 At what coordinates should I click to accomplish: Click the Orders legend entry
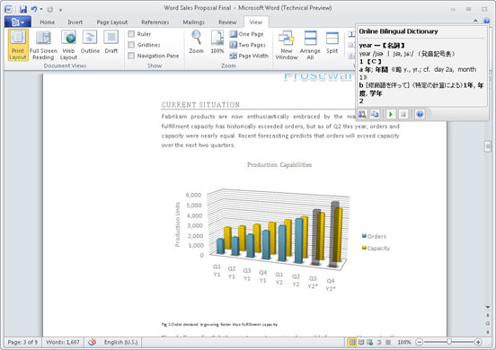coord(374,236)
